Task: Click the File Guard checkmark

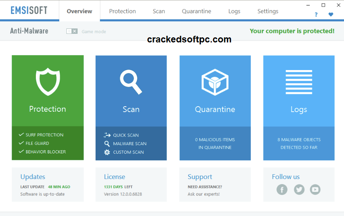Action: coord(21,143)
